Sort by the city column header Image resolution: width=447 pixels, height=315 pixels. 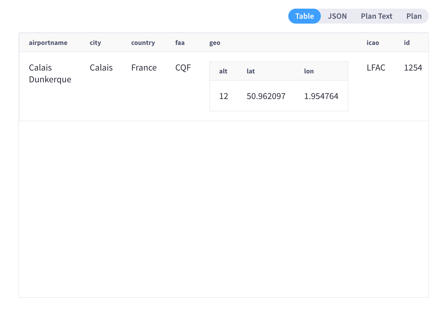95,42
